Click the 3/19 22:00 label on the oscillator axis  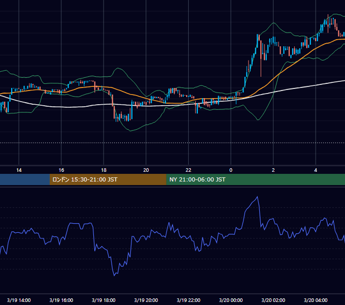point(189,300)
